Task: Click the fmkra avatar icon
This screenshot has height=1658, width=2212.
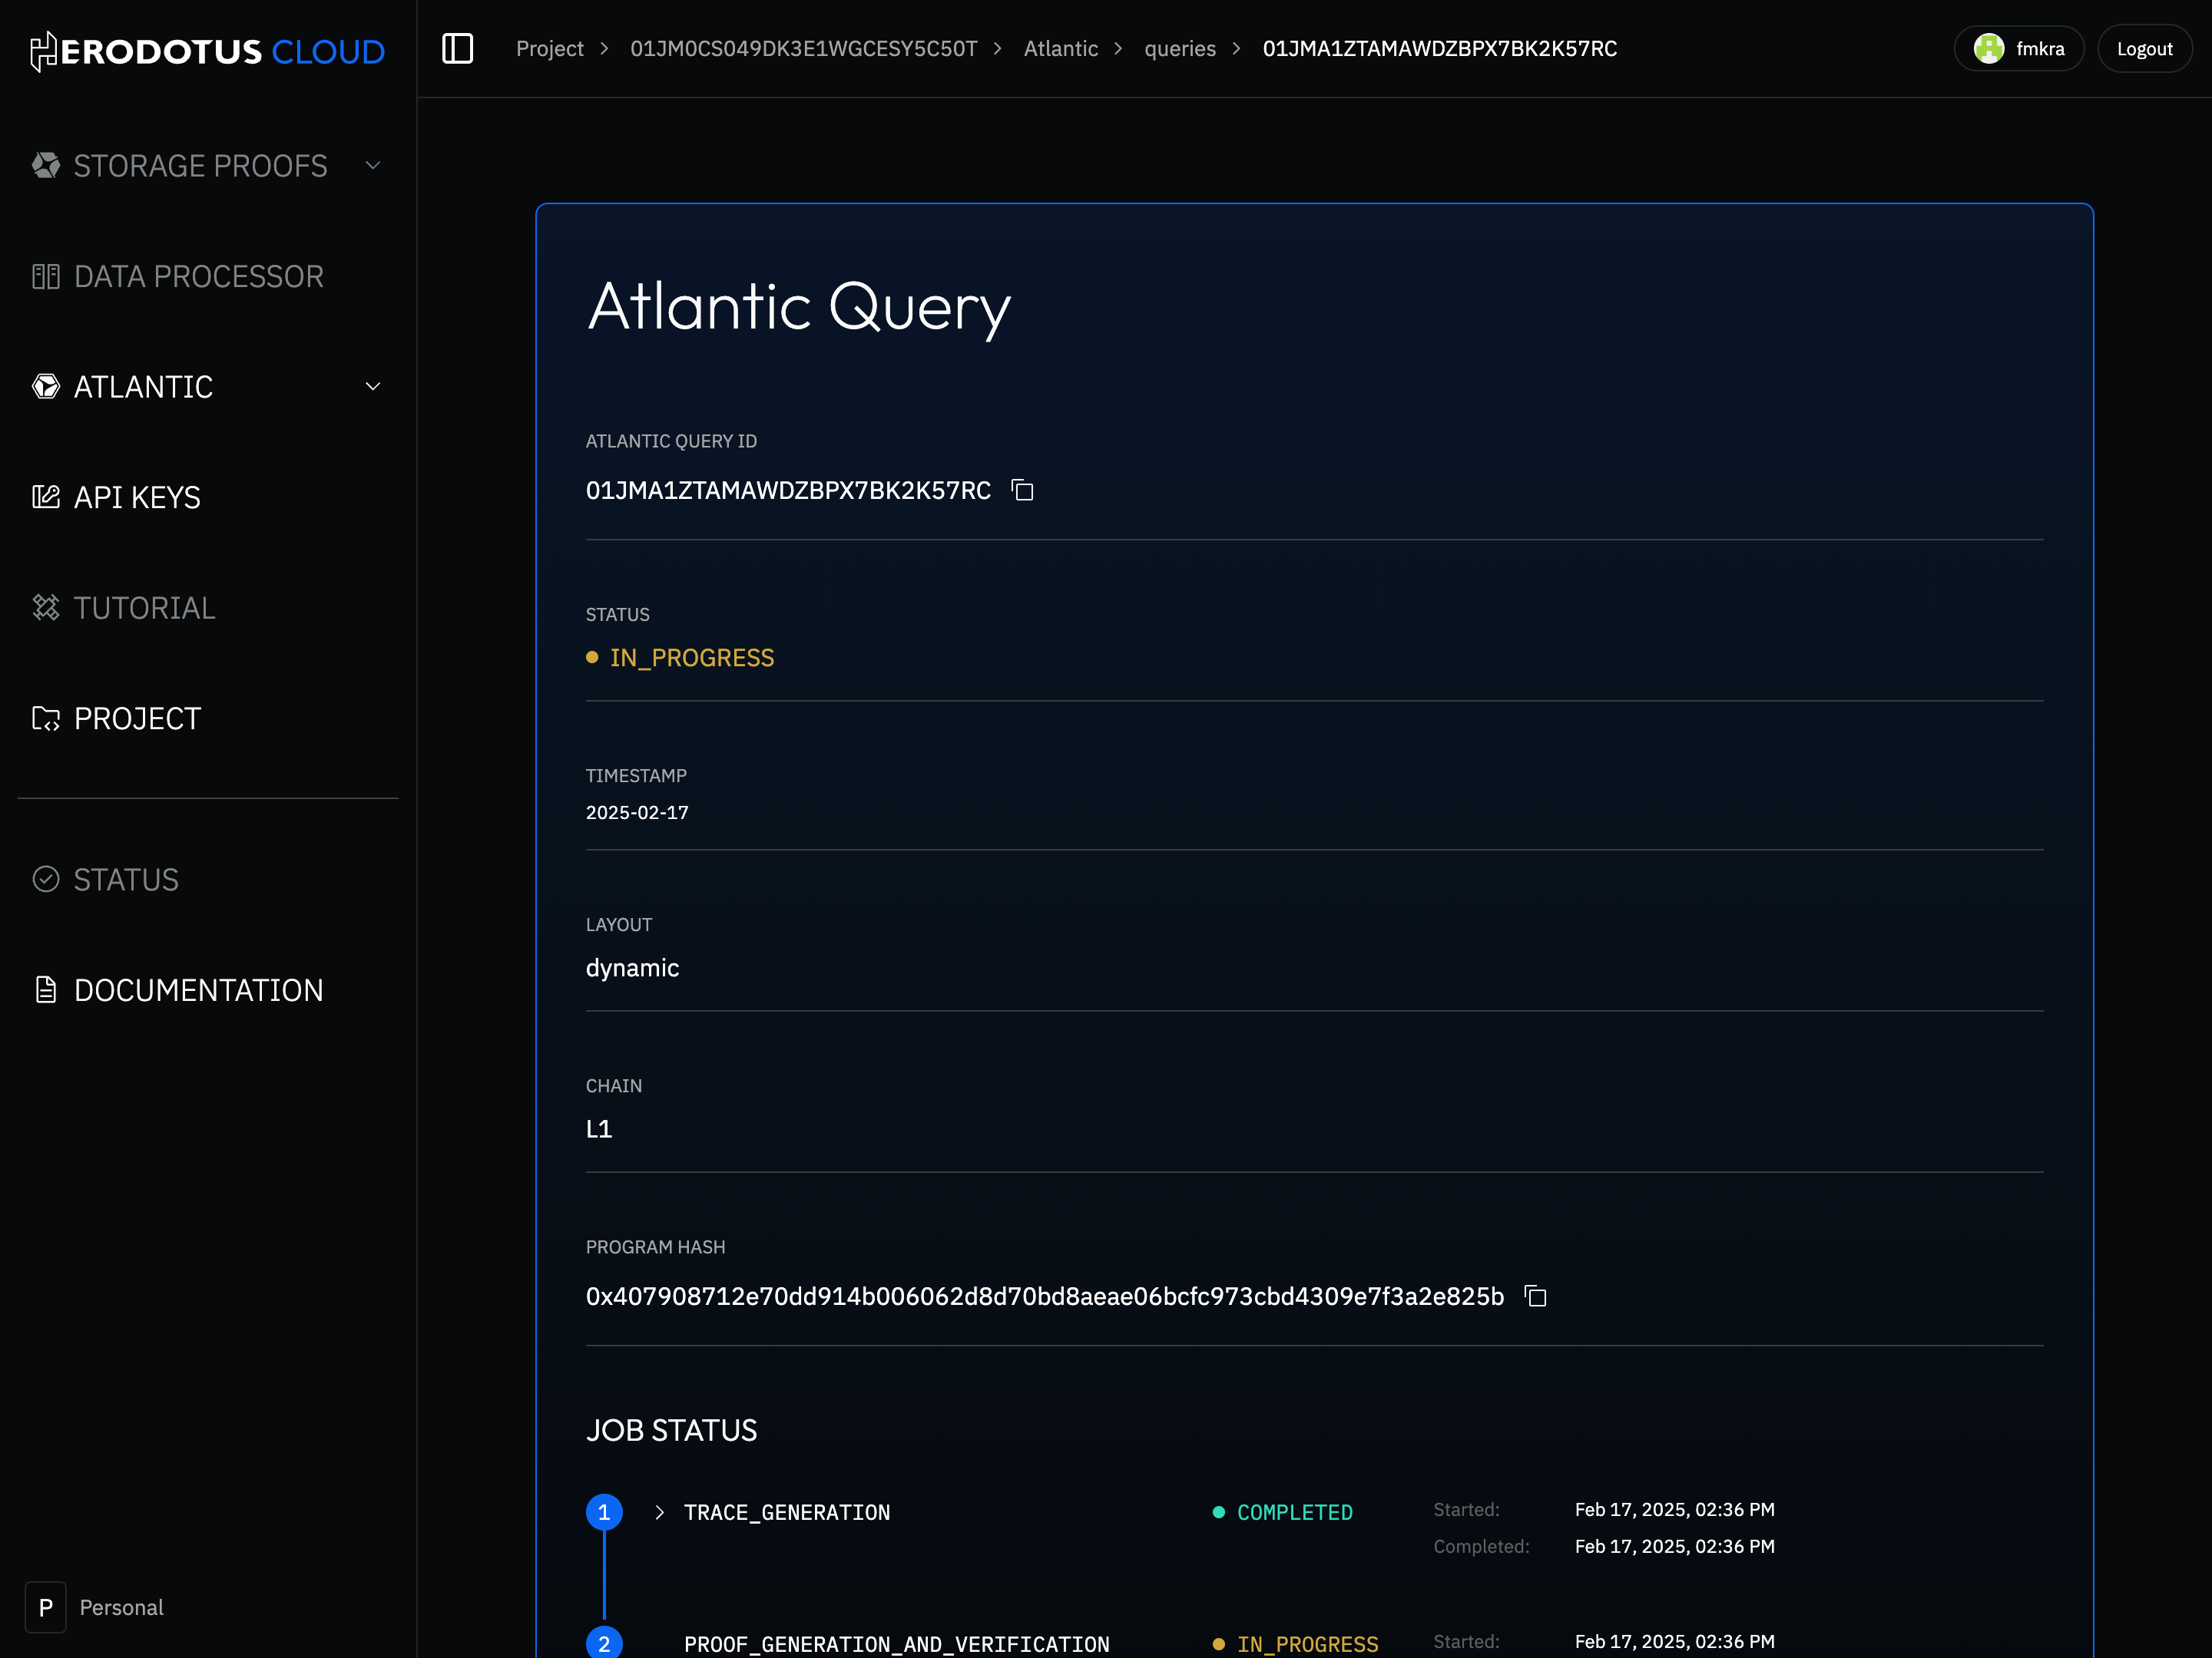Action: [1988, 48]
